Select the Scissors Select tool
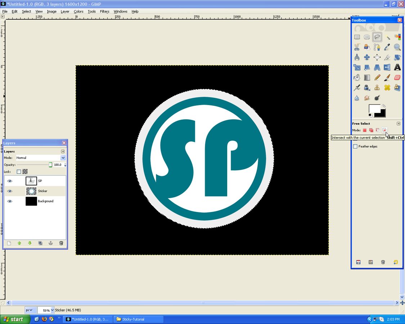This screenshot has width=405, height=324. point(357,47)
